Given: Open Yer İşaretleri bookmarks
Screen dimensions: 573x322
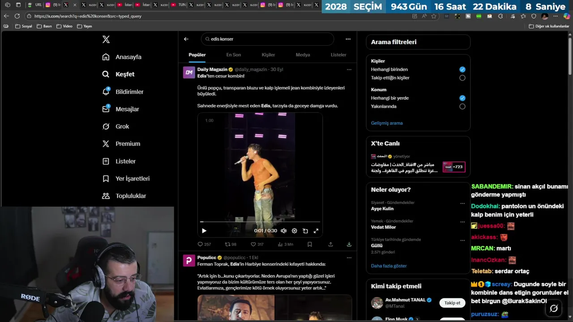Looking at the screenshot, I should click(126, 178).
